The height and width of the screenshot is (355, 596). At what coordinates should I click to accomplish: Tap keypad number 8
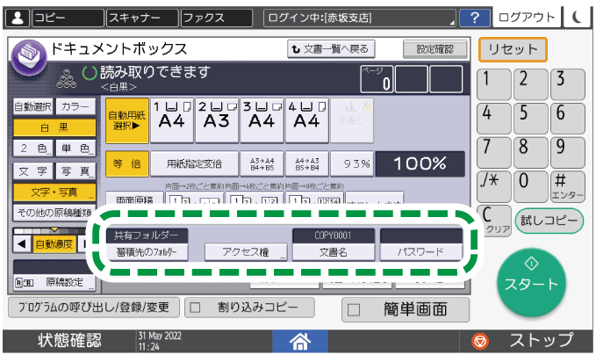(531, 152)
